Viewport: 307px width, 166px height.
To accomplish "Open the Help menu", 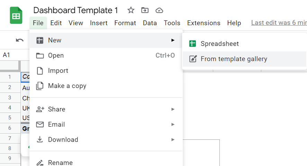I will pyautogui.click(x=234, y=23).
